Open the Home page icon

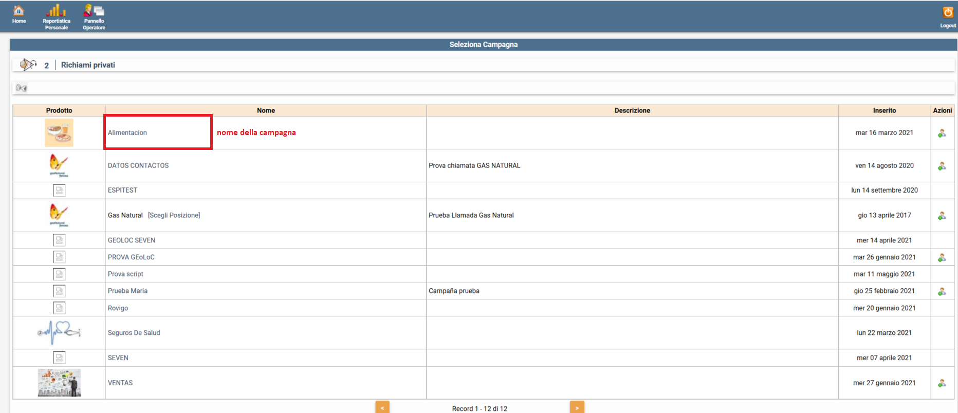[x=19, y=12]
